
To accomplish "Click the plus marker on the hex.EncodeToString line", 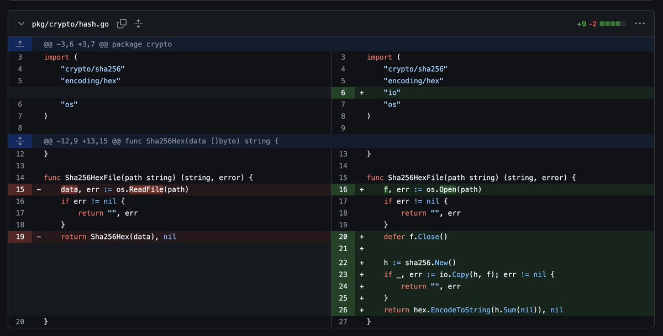I will pyautogui.click(x=362, y=310).
